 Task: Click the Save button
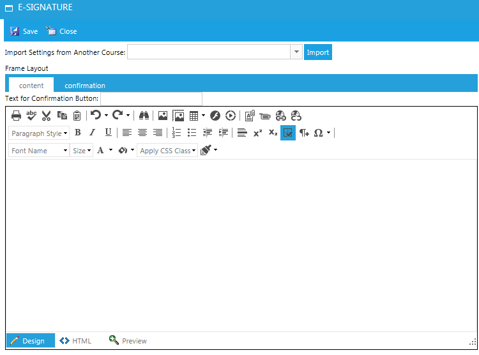click(24, 31)
